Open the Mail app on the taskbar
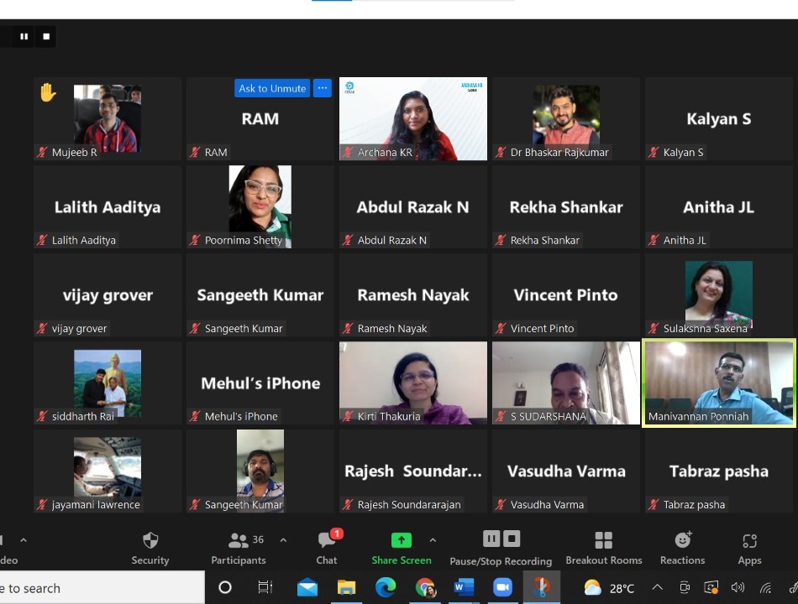 (307, 588)
